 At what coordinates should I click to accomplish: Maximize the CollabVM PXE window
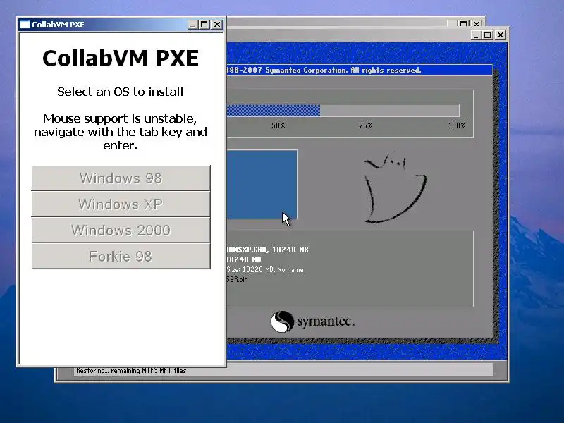(x=204, y=25)
